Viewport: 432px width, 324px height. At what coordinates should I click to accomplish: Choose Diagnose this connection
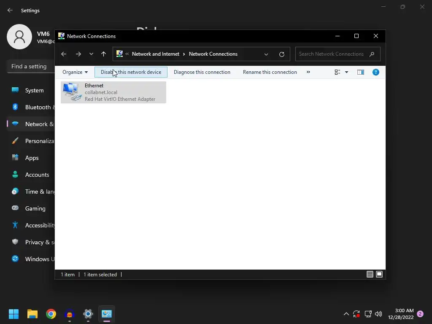click(x=202, y=72)
